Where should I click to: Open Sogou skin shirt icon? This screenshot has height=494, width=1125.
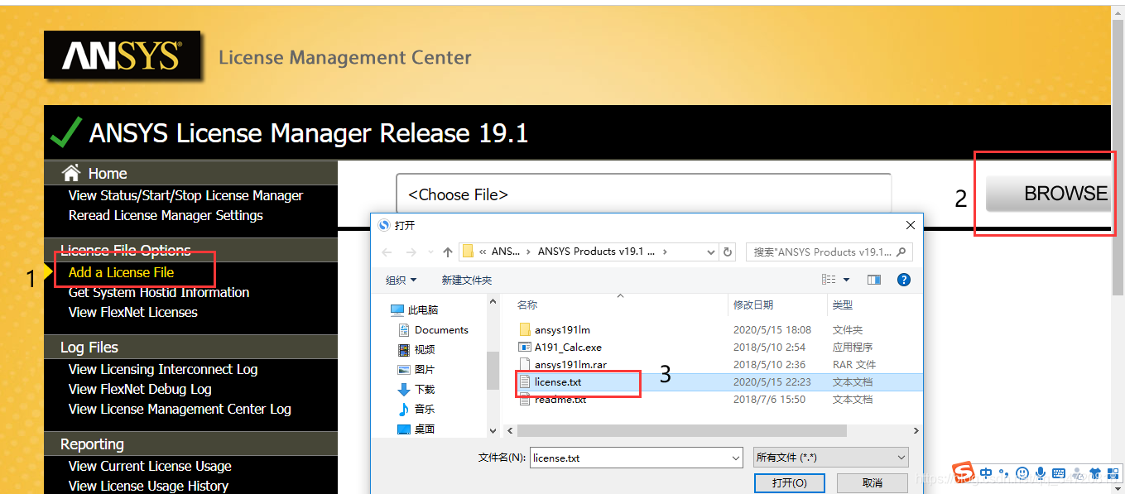[1095, 472]
